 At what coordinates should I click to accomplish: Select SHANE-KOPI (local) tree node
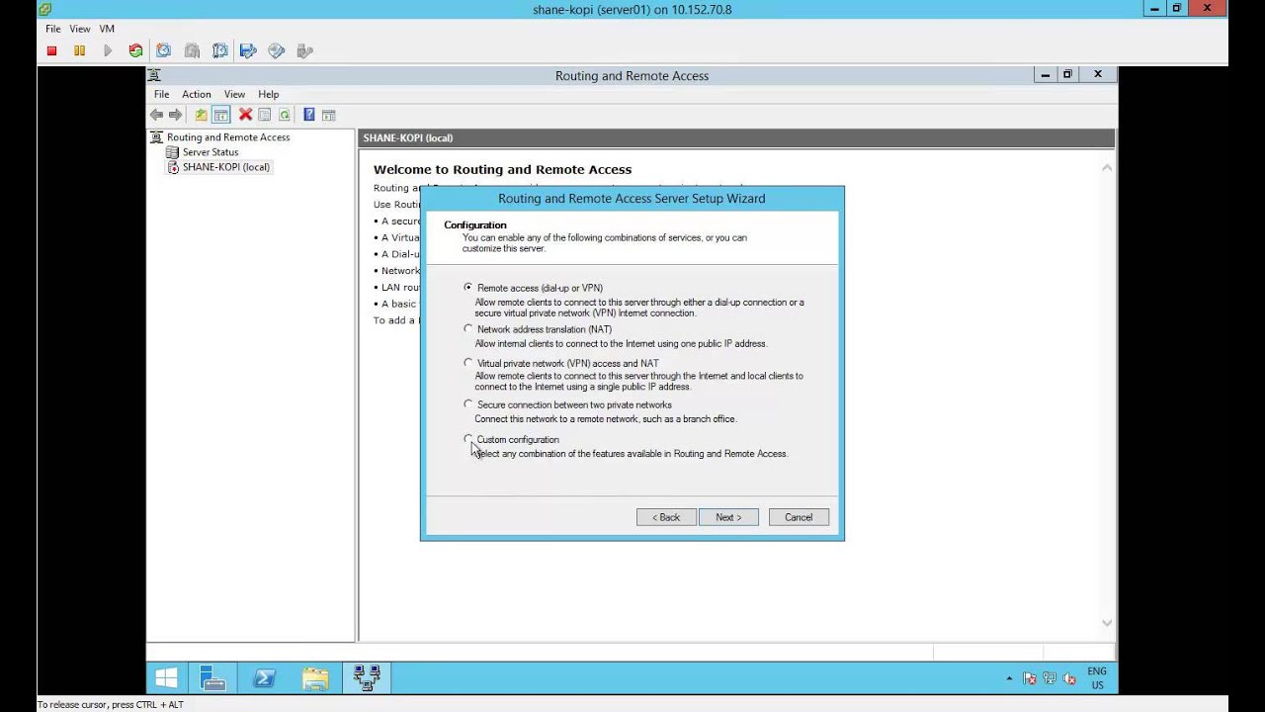click(x=226, y=167)
